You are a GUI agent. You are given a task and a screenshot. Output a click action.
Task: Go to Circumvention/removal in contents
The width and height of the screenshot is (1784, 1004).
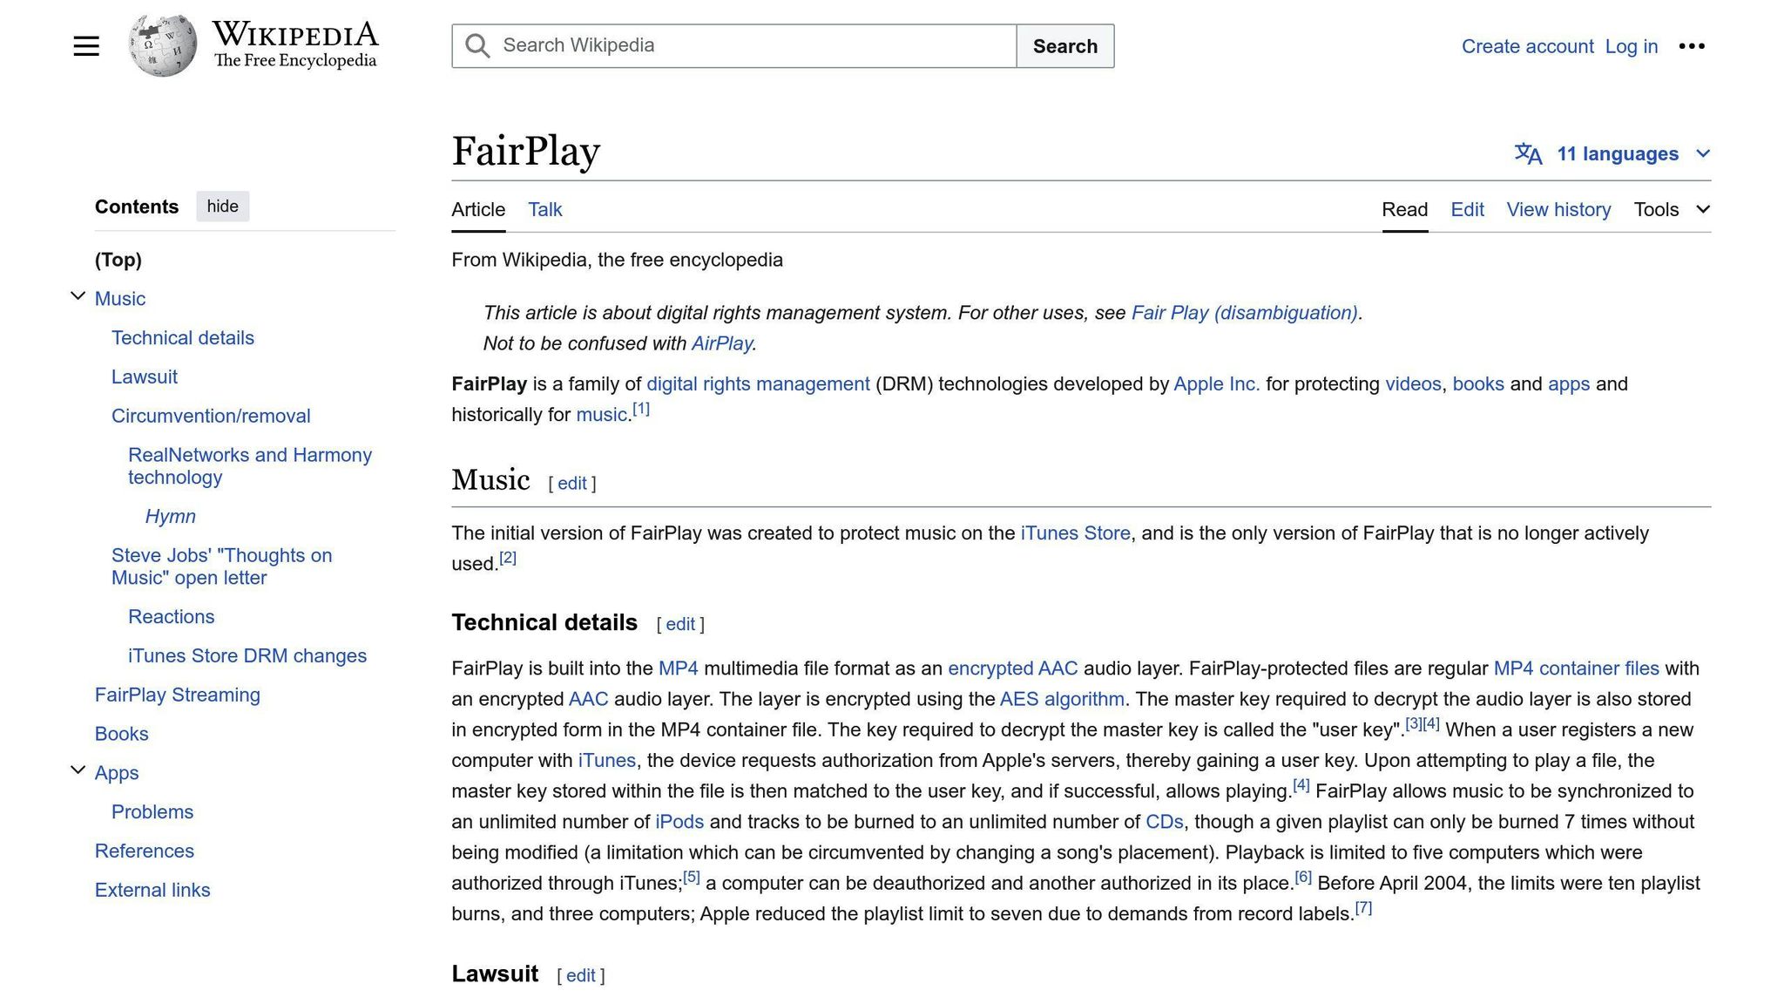pos(211,417)
